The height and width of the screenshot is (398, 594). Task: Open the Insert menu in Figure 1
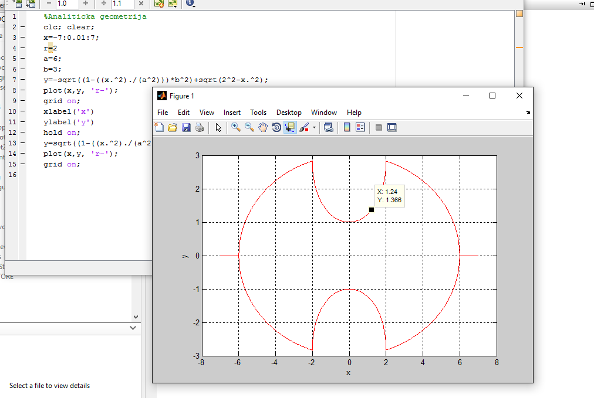(x=232, y=113)
